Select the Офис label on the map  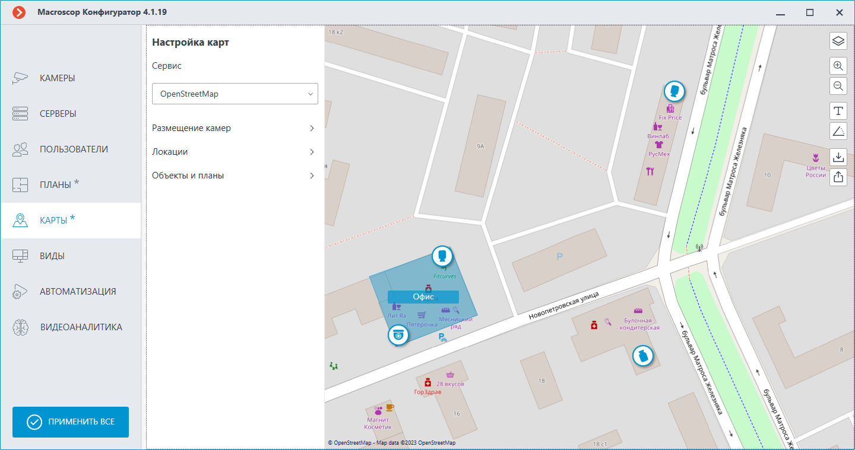pyautogui.click(x=423, y=297)
